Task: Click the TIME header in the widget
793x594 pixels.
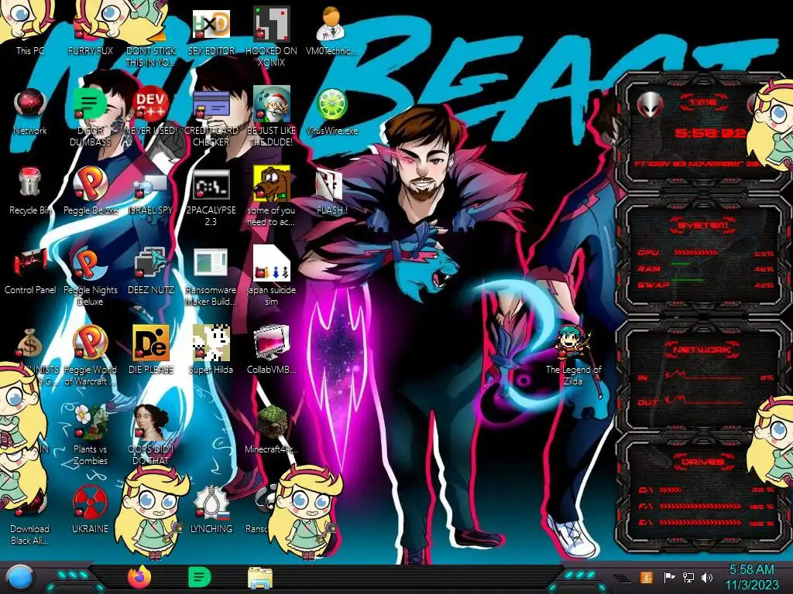Action: click(703, 103)
